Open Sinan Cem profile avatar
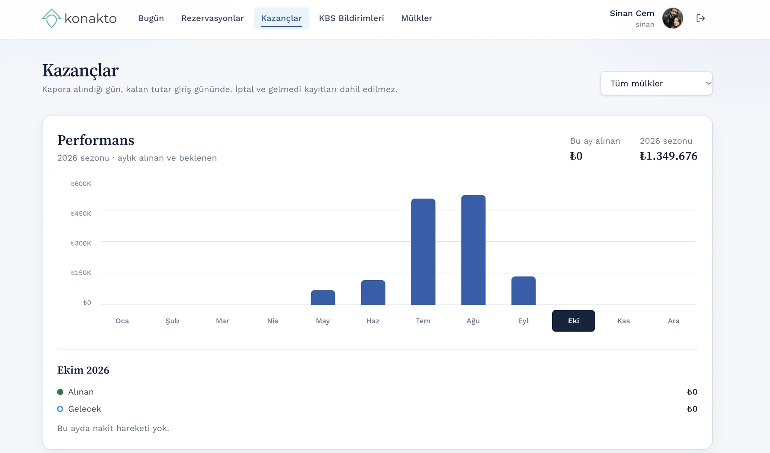Image resolution: width=770 pixels, height=453 pixels. 672,18
